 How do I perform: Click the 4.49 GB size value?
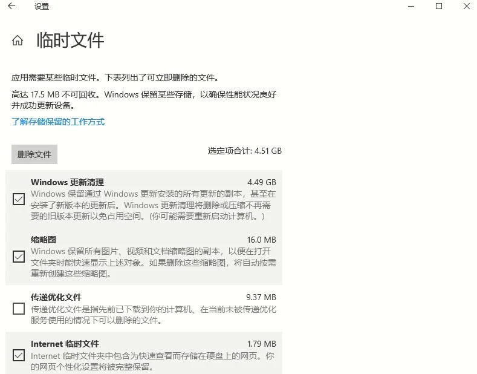point(262,182)
